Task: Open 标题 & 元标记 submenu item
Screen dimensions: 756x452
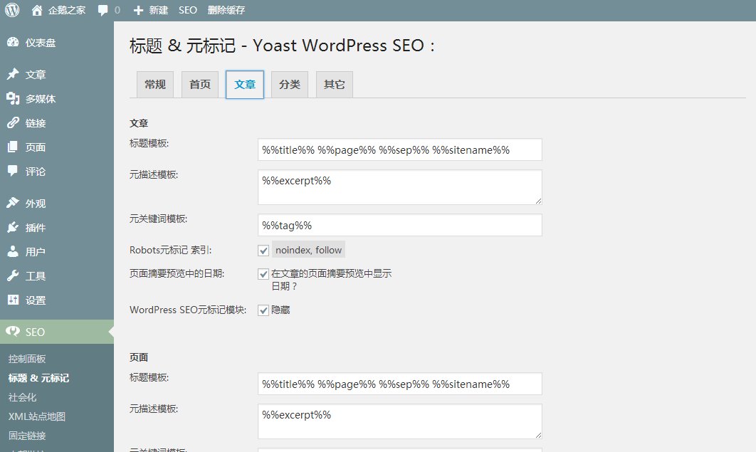Action: [38, 378]
